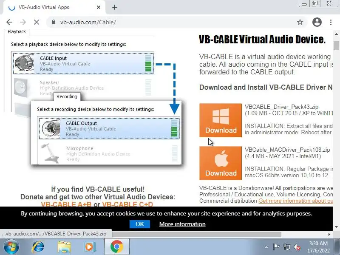The height and width of the screenshot is (255, 340).
Task: Click the vertical scrollbar down arrow
Action: (336, 227)
